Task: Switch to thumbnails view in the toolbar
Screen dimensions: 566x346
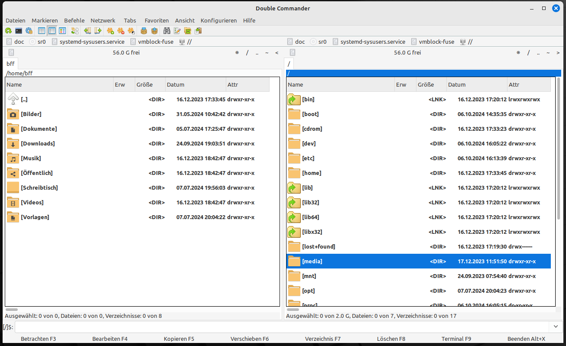Action: [x=62, y=31]
